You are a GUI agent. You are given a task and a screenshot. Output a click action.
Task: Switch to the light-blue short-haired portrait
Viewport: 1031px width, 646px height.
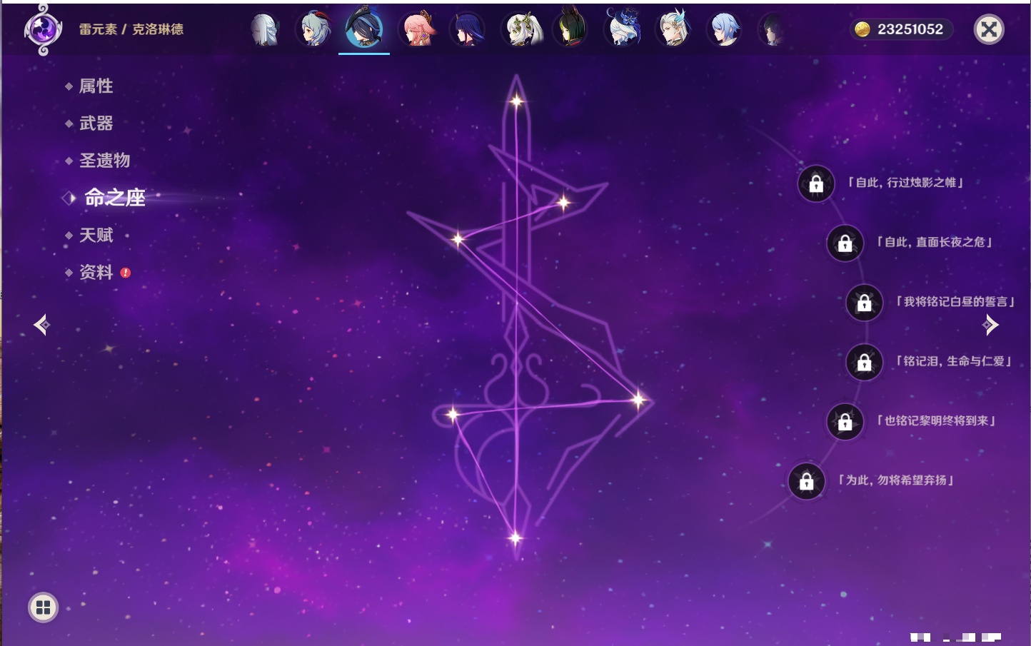tap(723, 29)
